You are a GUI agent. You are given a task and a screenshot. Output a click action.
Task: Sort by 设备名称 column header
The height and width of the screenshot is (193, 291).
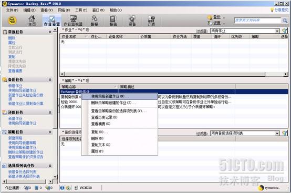click(123, 37)
